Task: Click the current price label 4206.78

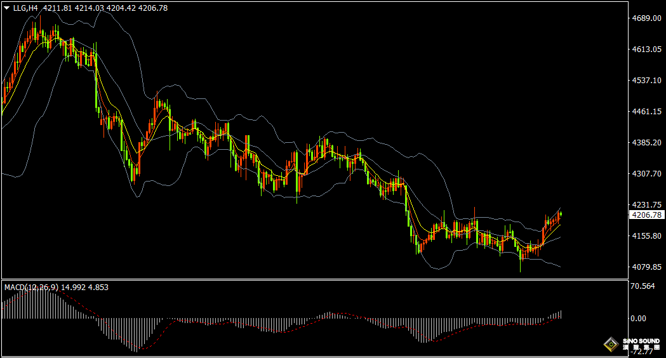Action: coord(646,215)
